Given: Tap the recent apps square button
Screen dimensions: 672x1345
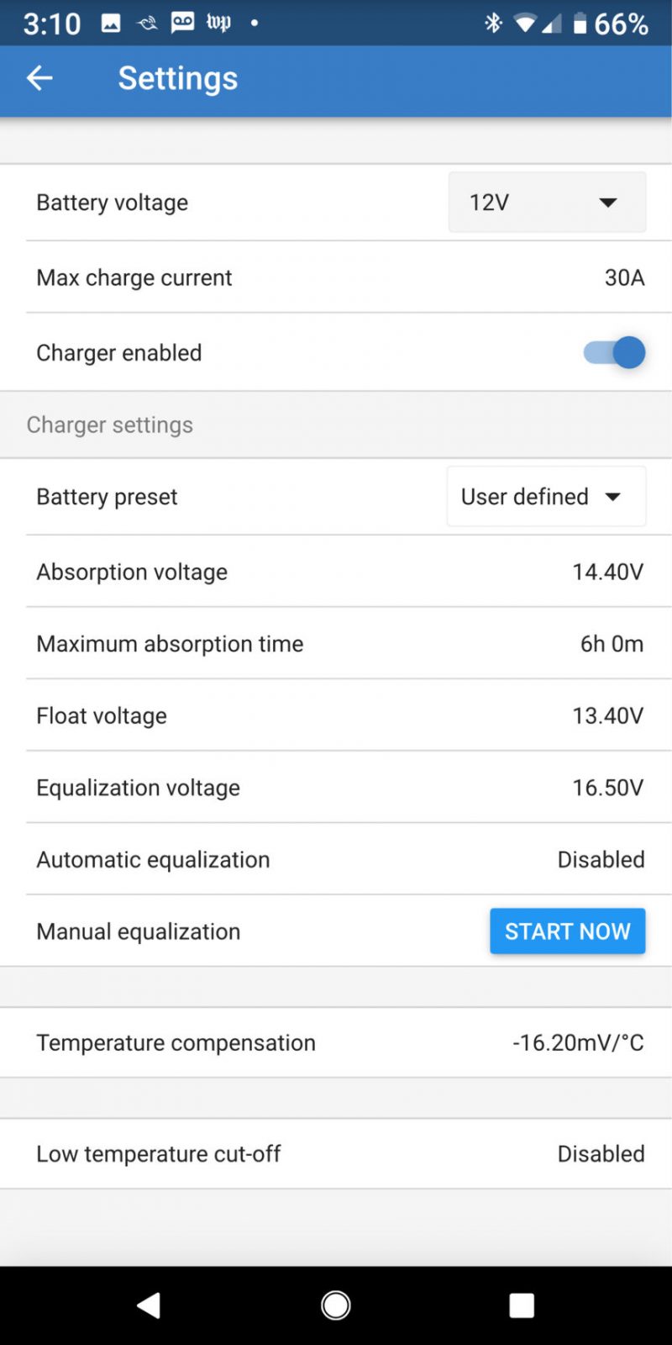Looking at the screenshot, I should [x=522, y=1305].
